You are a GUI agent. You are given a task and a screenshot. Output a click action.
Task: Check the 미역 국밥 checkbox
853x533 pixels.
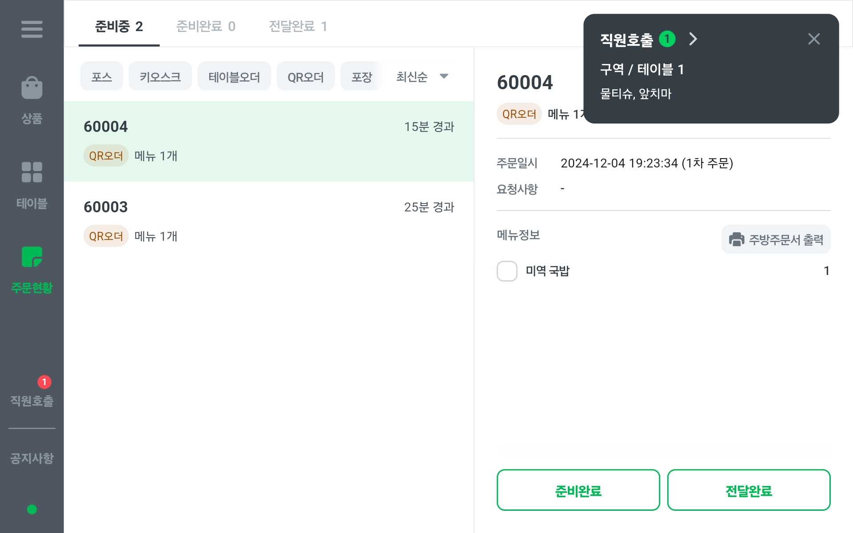click(507, 271)
